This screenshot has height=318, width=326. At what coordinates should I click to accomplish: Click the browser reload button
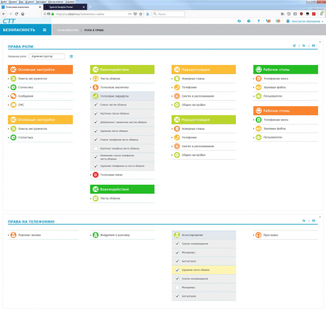point(17,14)
